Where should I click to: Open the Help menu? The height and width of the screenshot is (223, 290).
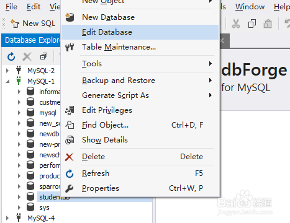point(281,7)
